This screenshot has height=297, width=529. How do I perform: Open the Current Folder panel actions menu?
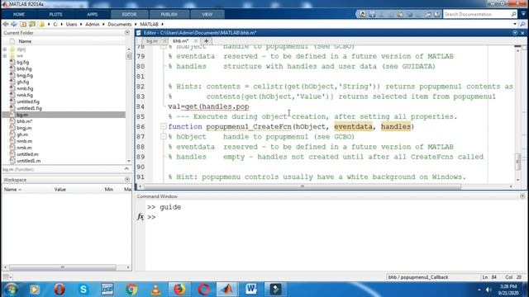point(127,33)
